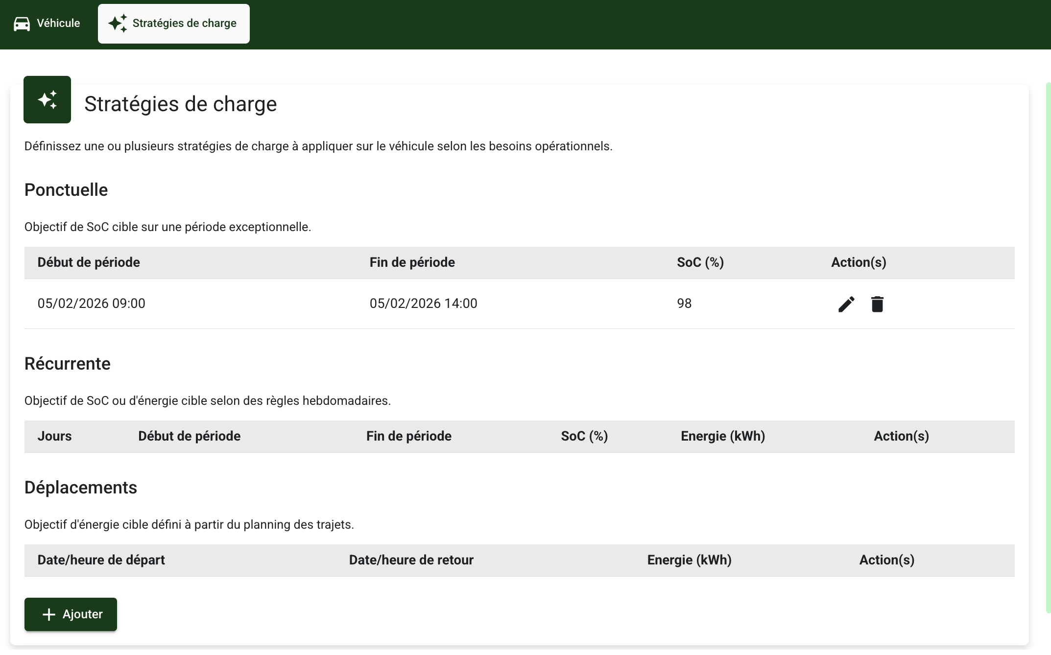Image resolution: width=1051 pixels, height=655 pixels.
Task: Click the plus icon on Ajouter button
Action: (x=49, y=614)
